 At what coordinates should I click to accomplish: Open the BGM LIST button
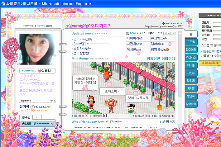point(173,33)
